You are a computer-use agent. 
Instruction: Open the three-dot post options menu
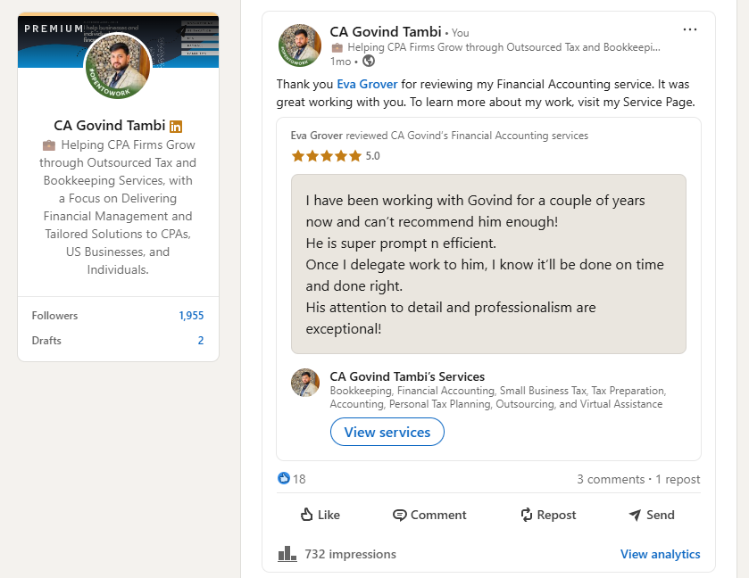tap(690, 29)
